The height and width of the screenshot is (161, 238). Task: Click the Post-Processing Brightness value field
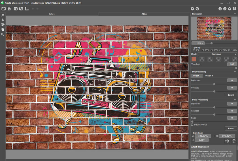[232, 104]
